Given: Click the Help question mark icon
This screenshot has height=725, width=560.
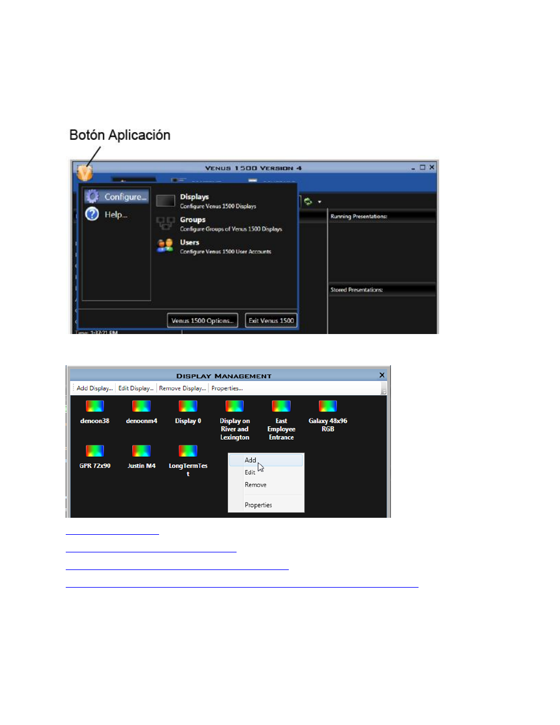Looking at the screenshot, I should click(x=92, y=214).
